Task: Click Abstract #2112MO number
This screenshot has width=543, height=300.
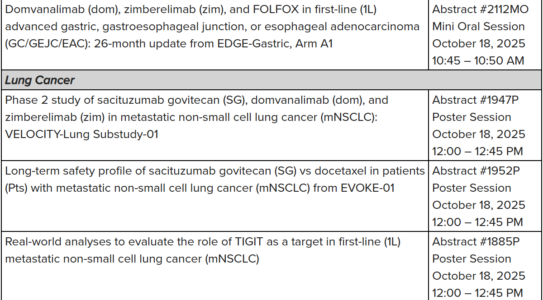Action: click(x=480, y=9)
